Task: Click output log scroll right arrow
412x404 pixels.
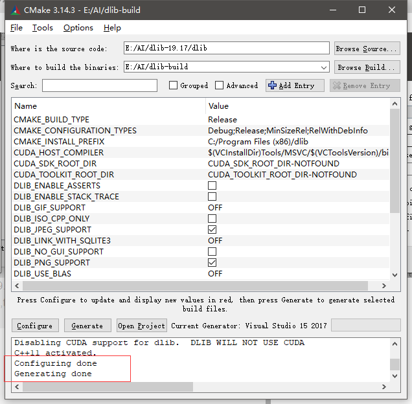Action: coord(384,387)
